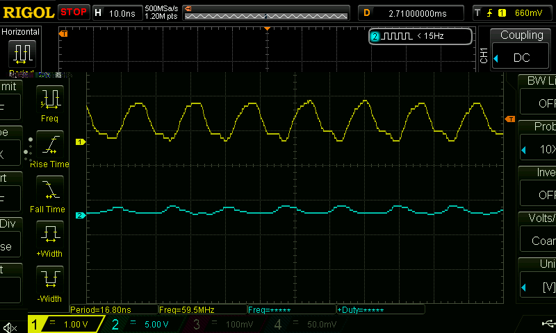This screenshot has height=333, width=556.
Task: Click the orange trigger level marker at right
Action: (509, 119)
